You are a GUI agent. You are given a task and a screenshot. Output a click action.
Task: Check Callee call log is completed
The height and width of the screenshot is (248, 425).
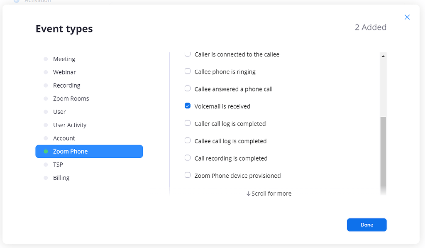click(x=187, y=140)
